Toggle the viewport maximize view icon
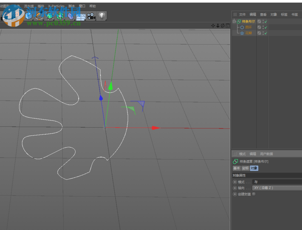 (228, 26)
